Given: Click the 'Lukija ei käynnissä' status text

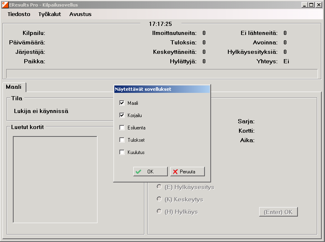Looking at the screenshot, I should 41,111.
